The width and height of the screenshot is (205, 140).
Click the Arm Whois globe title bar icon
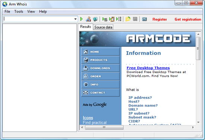(x=5, y=4)
